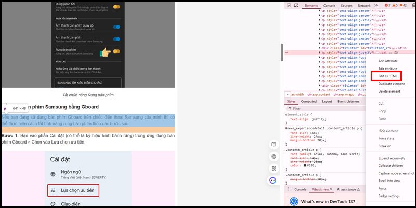The image size is (416, 208).
Task: Open the AI assistance drawer tab
Action: (x=346, y=189)
